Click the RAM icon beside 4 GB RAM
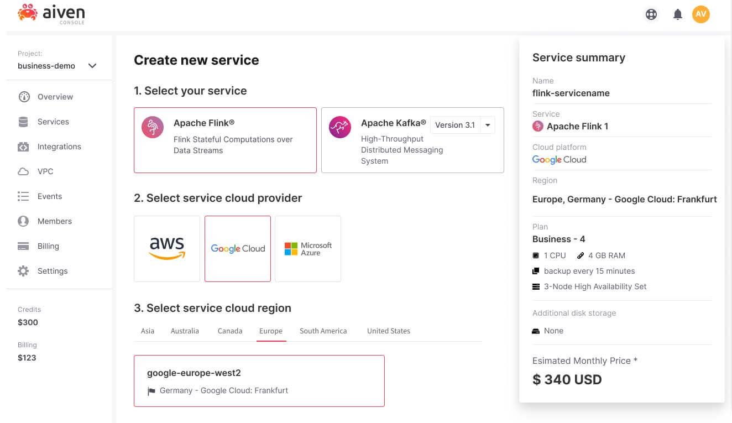732x423 pixels. 581,255
